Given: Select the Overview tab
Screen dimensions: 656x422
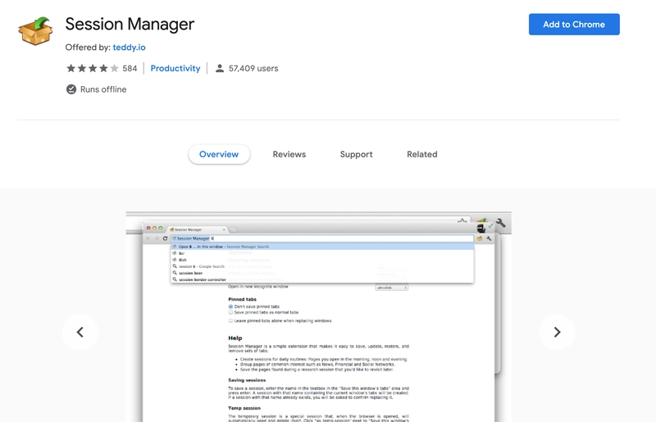Looking at the screenshot, I should tap(219, 154).
